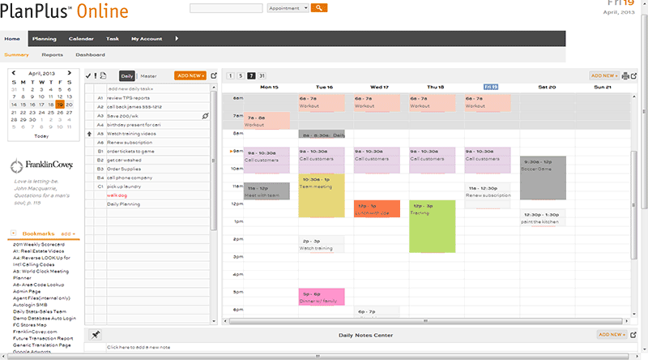Go to next month in mini calendar

coord(70,73)
